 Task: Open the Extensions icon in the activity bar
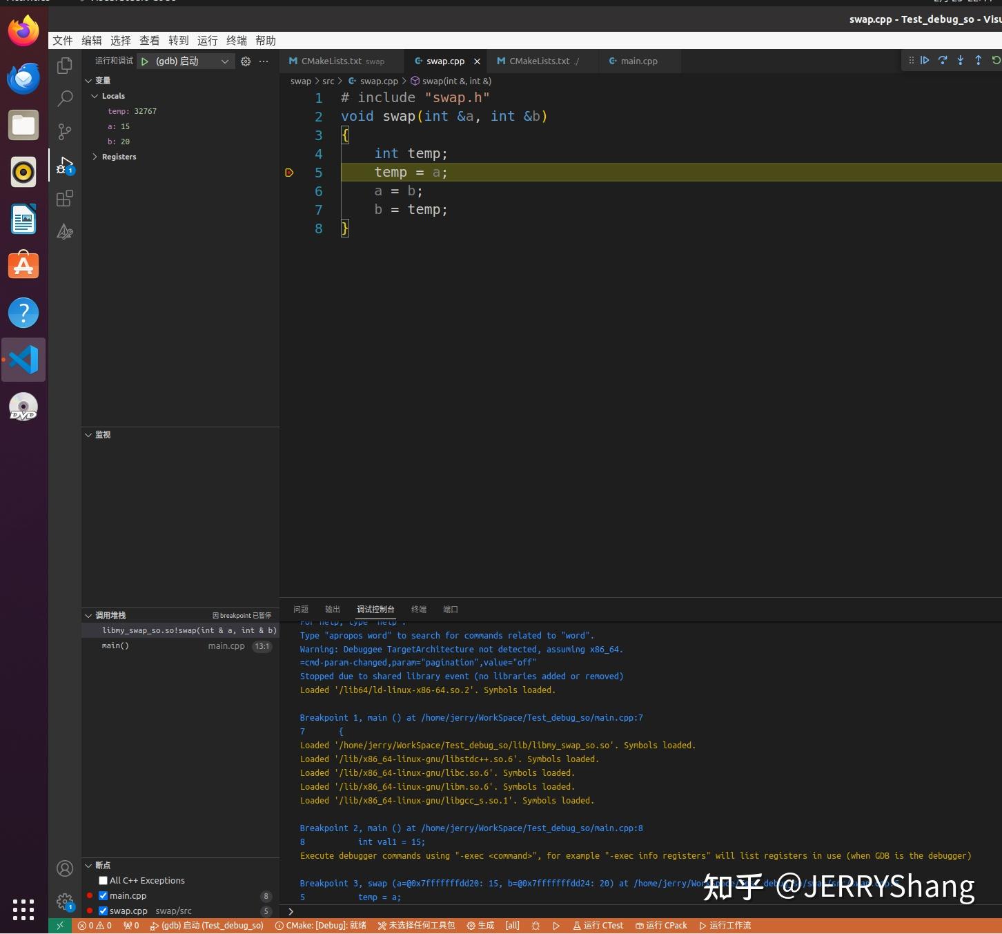click(64, 199)
